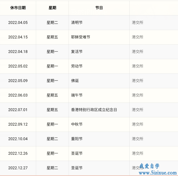The height and width of the screenshot is (176, 178).
Task: Click holiday name 耶稣受难节
Action: pyautogui.click(x=81, y=37)
